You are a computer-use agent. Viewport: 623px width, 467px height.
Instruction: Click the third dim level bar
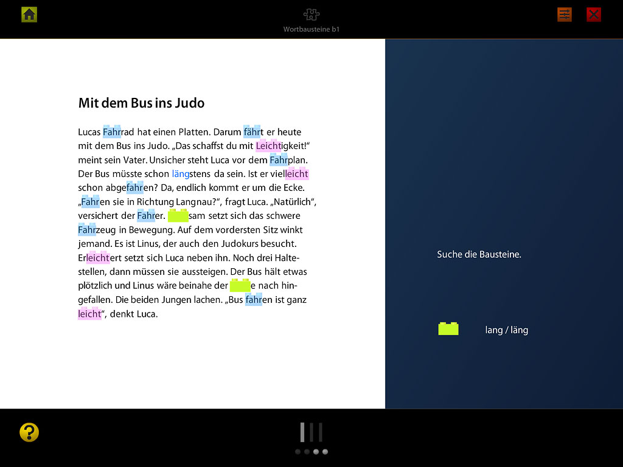point(320,432)
